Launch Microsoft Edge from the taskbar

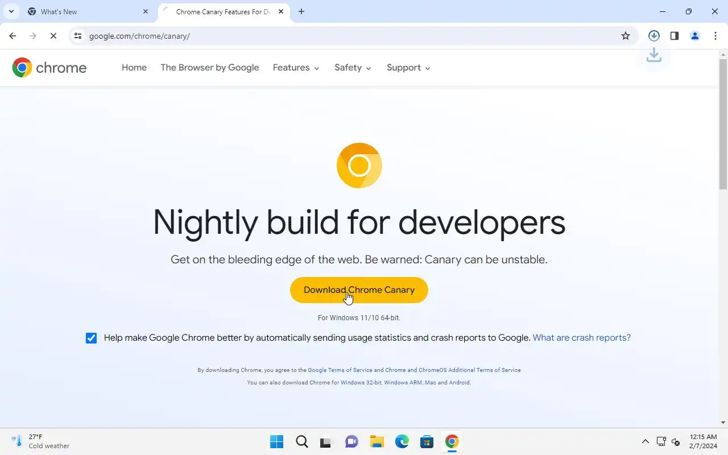point(402,441)
